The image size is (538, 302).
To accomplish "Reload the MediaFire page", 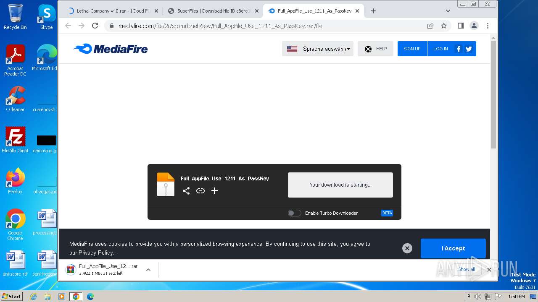I will tap(95, 26).
